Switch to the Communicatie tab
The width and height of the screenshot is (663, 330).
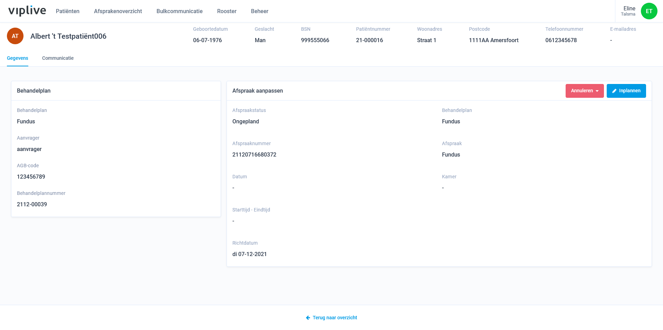click(58, 58)
